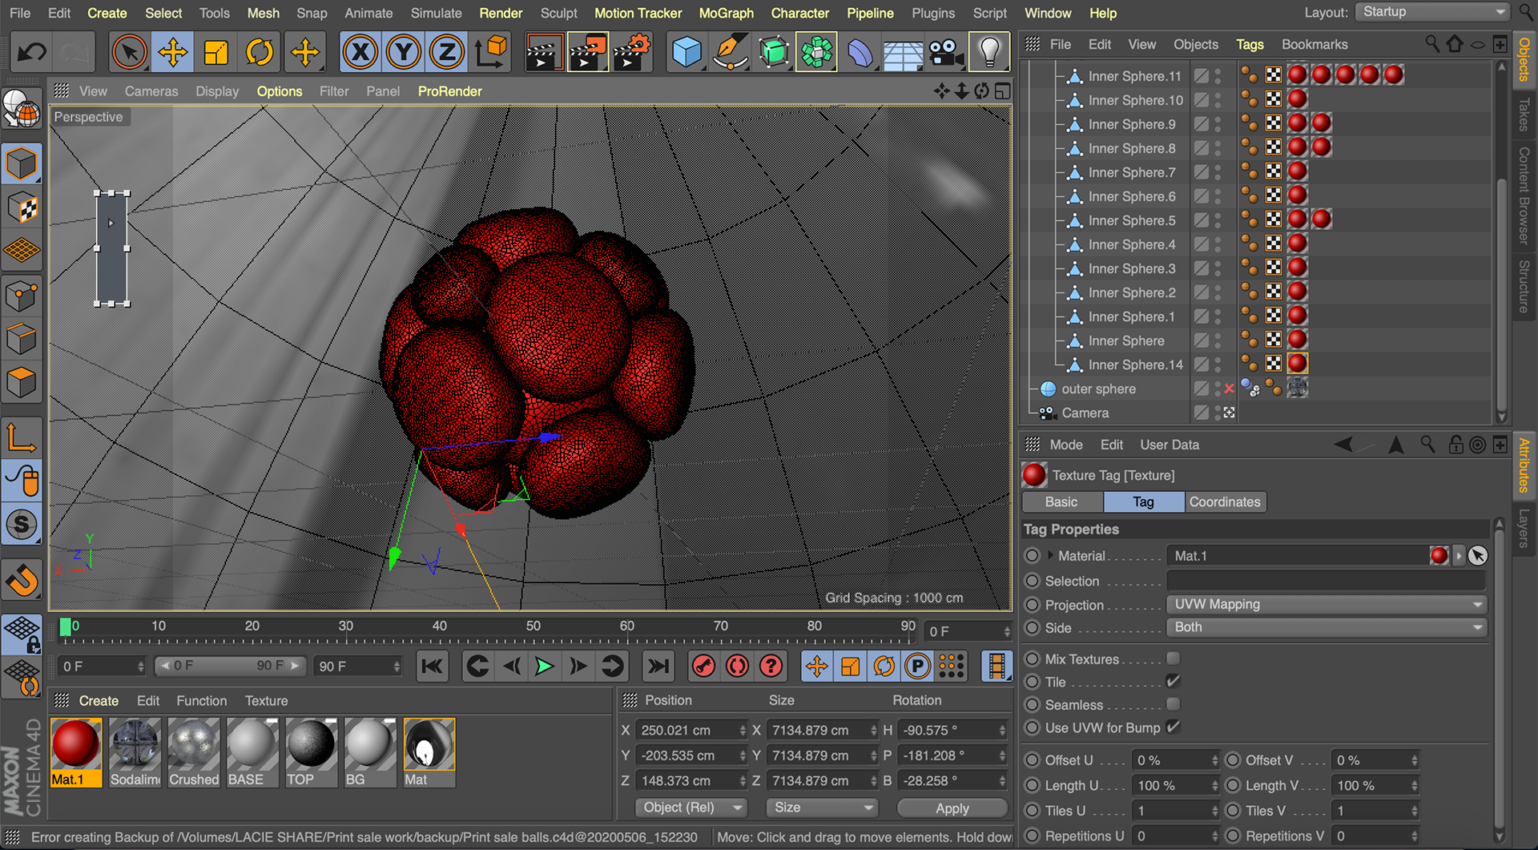Select the Mat.1 red material swatch
This screenshot has height=850, width=1538.
click(76, 744)
